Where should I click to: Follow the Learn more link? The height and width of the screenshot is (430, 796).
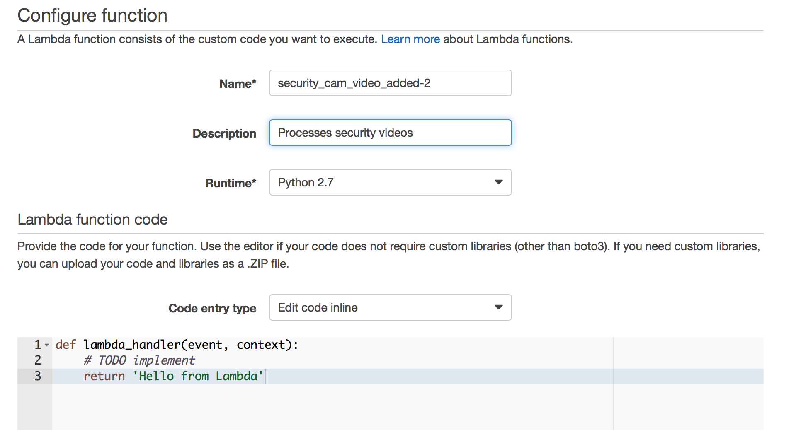pyautogui.click(x=410, y=39)
